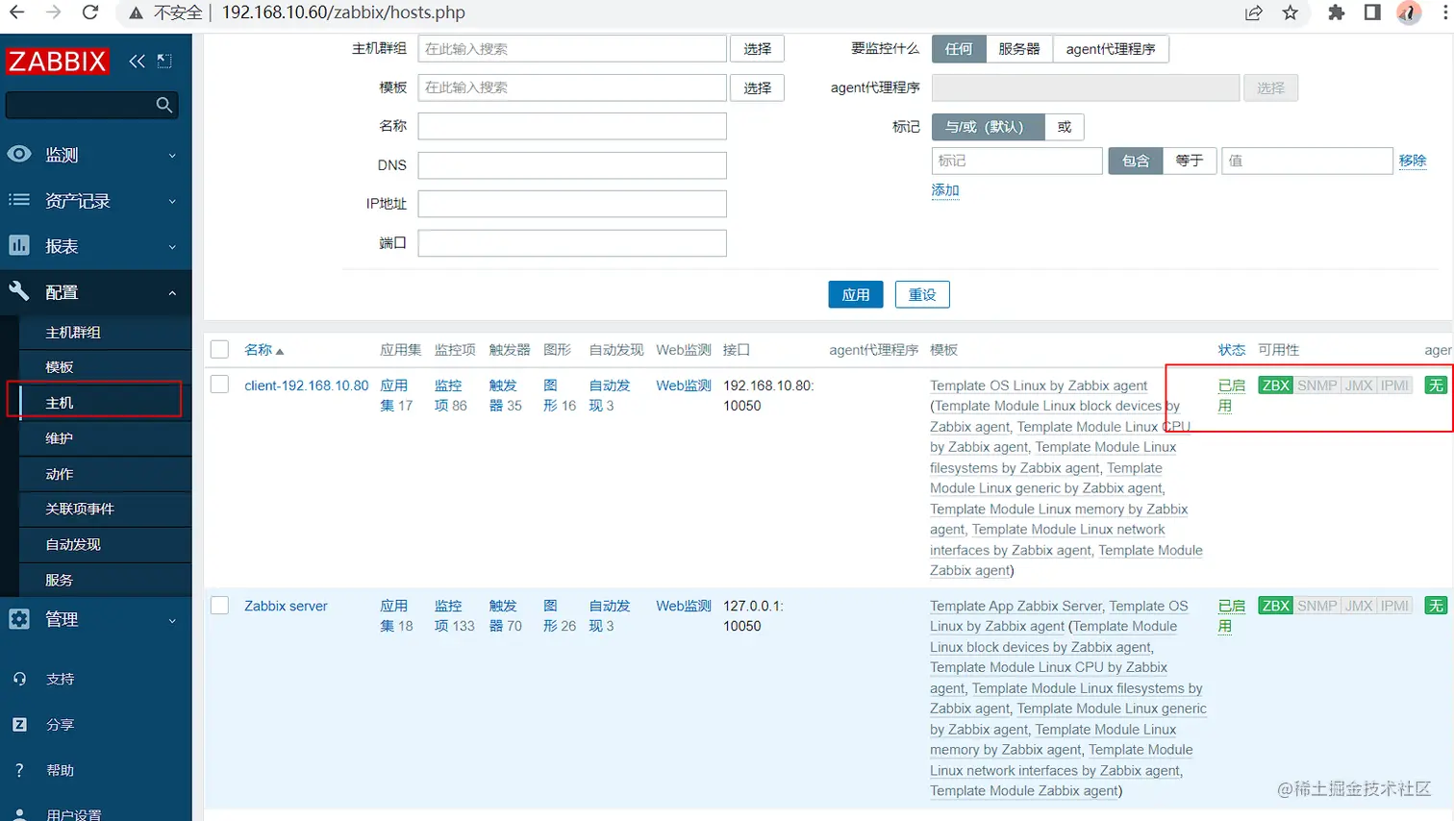Select the checkbox for Zabbix server
The width and height of the screenshot is (1454, 821).
219,605
